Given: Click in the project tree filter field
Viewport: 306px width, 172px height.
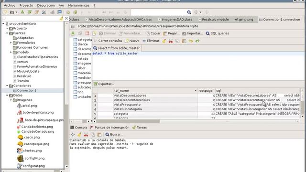Looking at the screenshot, I should (x=31, y=19).
